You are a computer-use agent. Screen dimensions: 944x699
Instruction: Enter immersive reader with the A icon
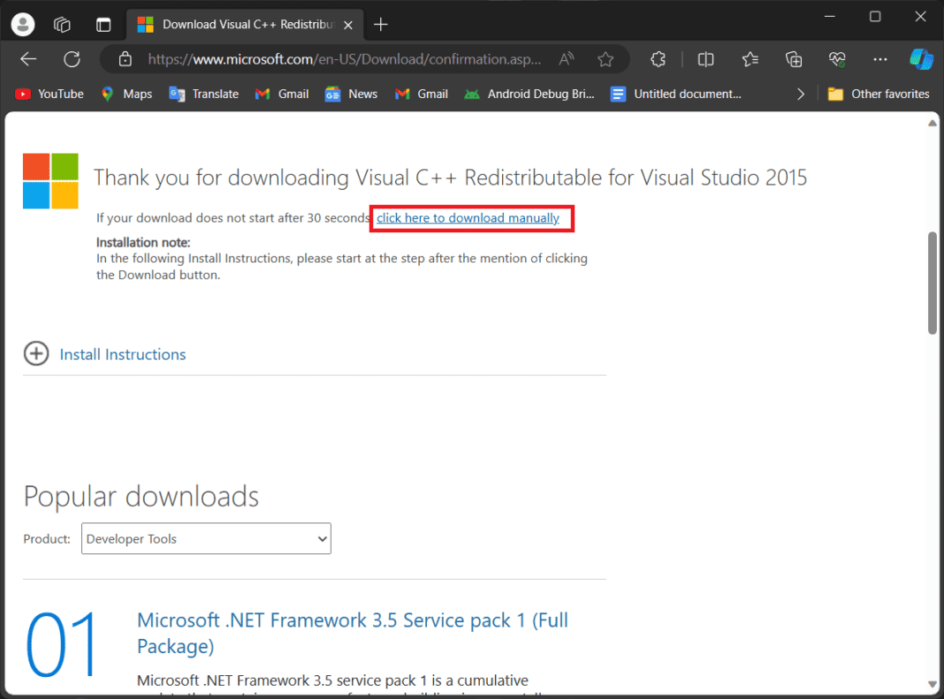click(566, 59)
